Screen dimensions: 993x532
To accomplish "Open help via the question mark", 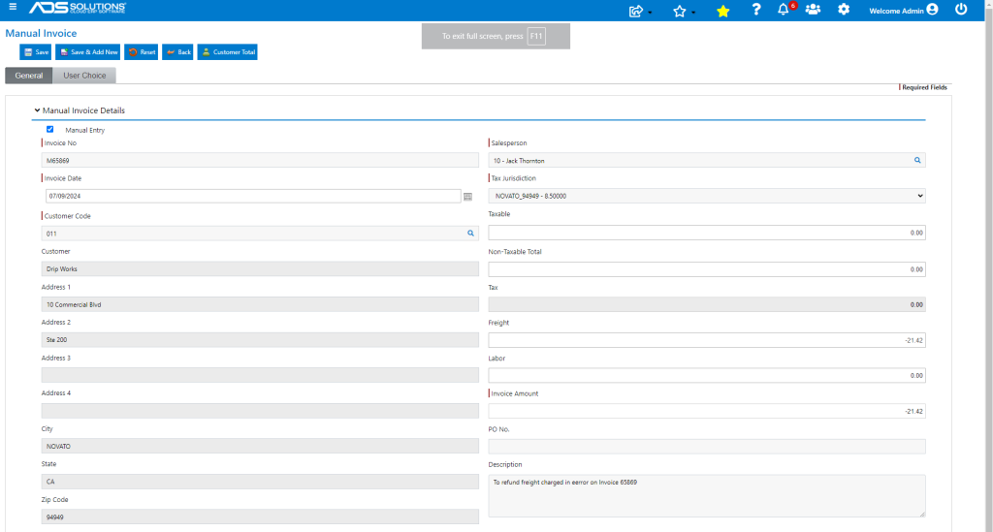I will click(755, 10).
